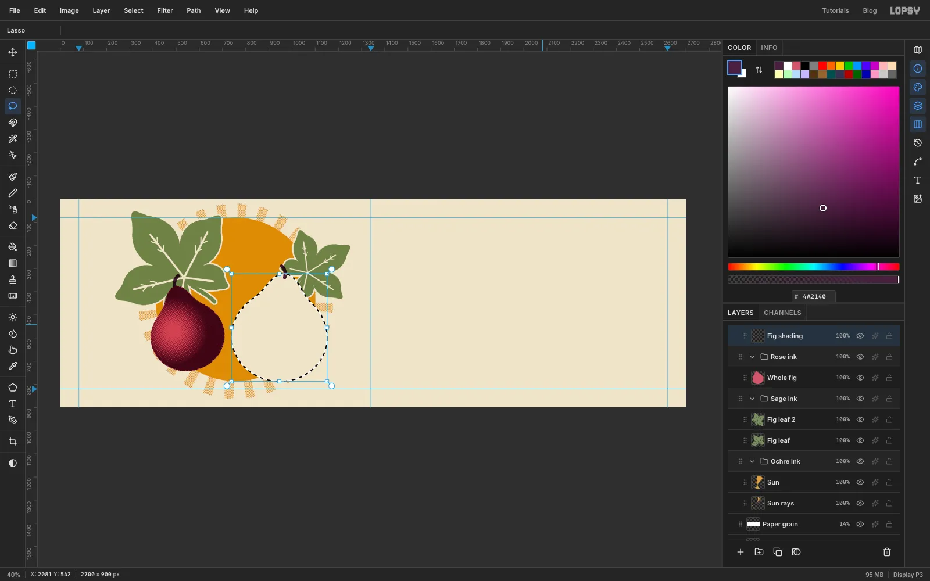Image resolution: width=930 pixels, height=581 pixels.
Task: Create a new layer group folder
Action: 759,552
